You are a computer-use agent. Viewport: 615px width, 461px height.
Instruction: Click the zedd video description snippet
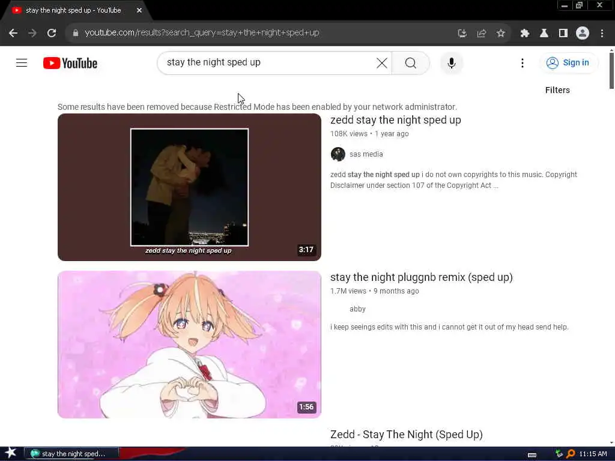453,180
